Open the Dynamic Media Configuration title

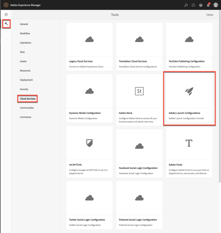click(x=85, y=113)
